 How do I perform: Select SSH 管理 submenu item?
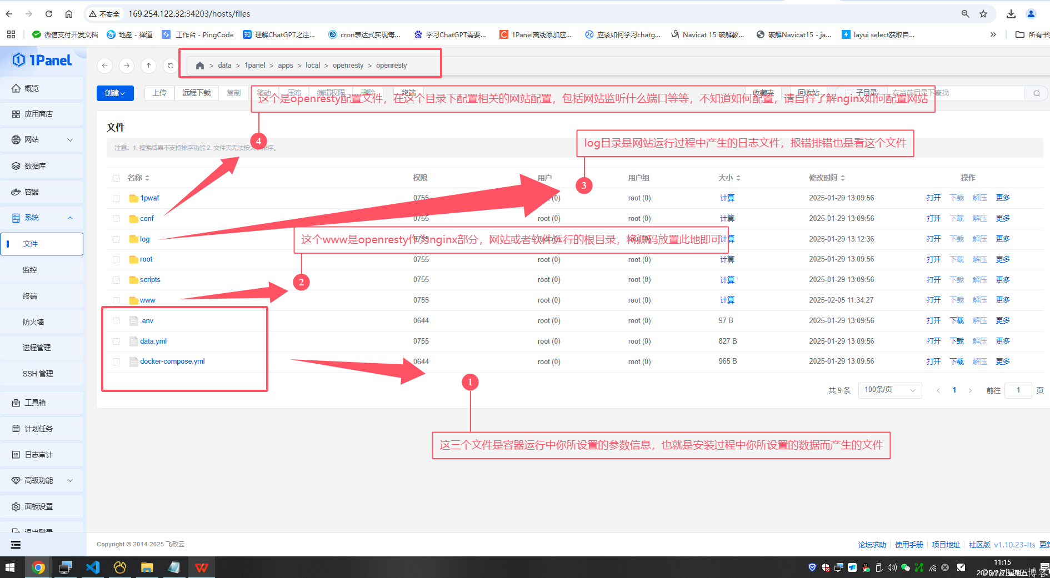(42, 374)
